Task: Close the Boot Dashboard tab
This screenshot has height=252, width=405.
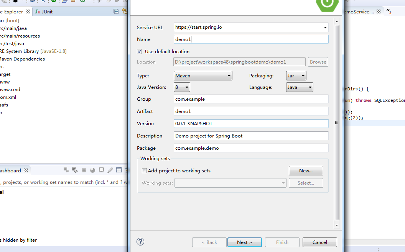Action: 26,170
